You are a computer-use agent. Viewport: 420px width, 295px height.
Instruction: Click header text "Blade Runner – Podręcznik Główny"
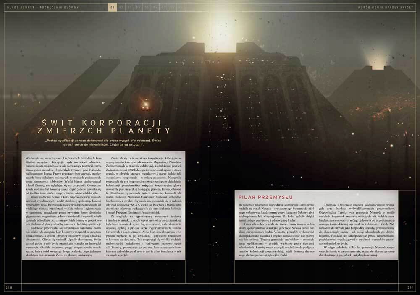[x=43, y=8]
